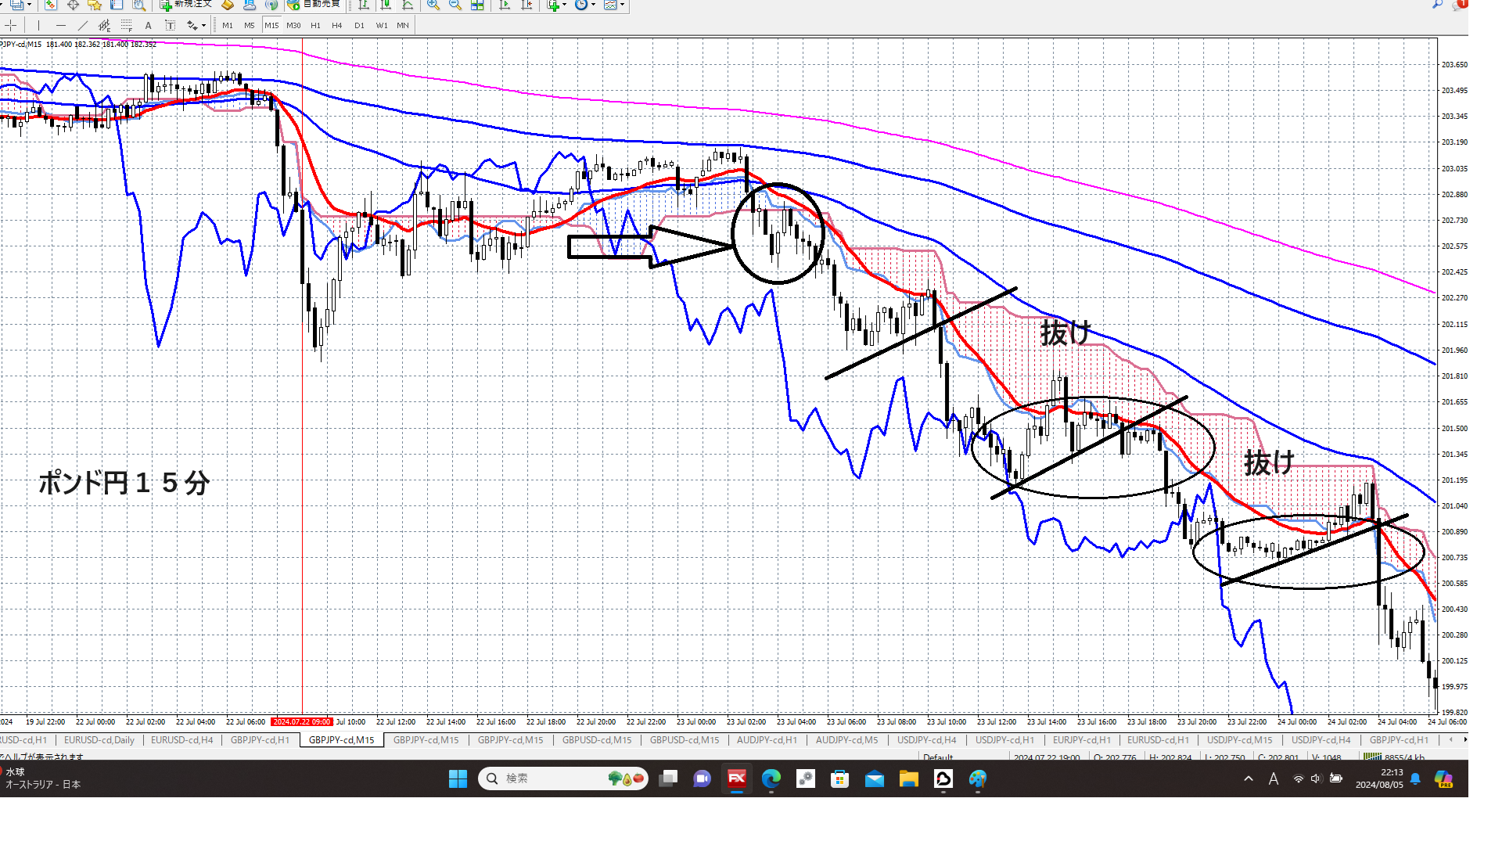
Task: Click the taskbar 検索 search box
Action: (562, 778)
